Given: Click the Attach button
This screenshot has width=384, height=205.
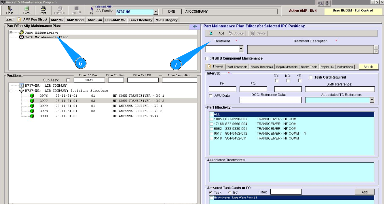Looking at the screenshot, I should [x=368, y=67].
